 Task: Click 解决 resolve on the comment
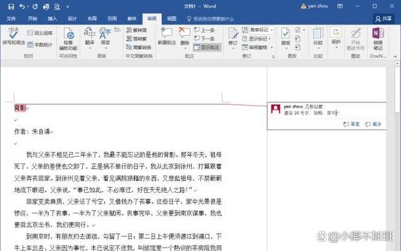(373, 124)
